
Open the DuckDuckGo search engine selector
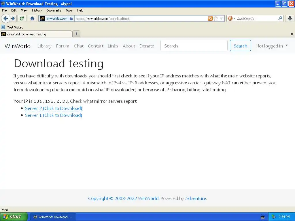pos(231,18)
